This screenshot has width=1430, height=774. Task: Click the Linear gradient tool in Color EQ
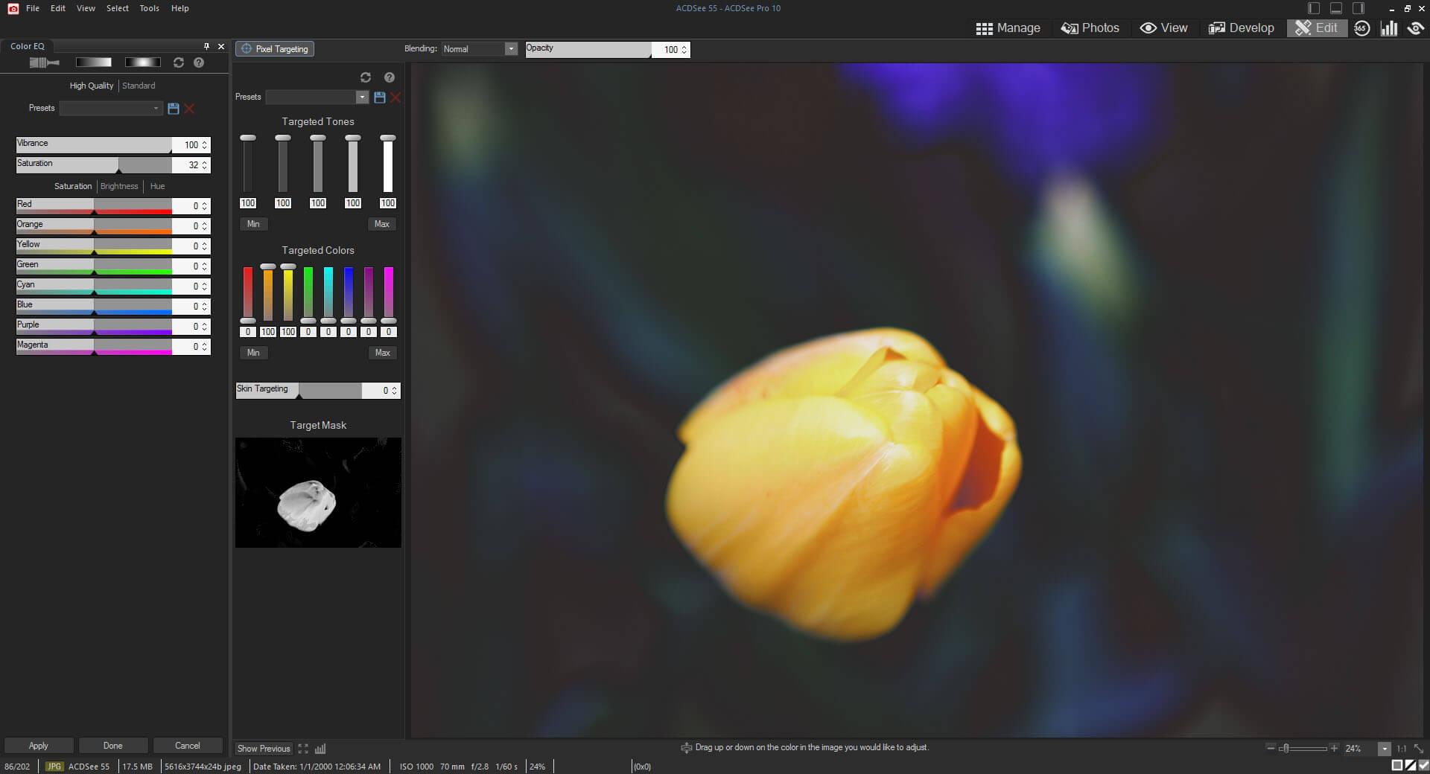(93, 63)
